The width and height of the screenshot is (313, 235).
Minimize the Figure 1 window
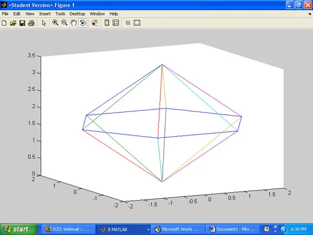tap(290, 5)
